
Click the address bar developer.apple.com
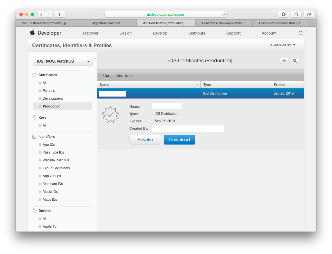pos(166,14)
